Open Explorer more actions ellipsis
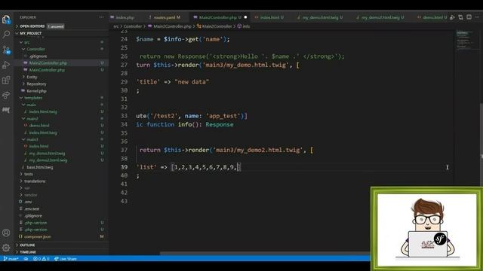483x271 pixels. tap(102, 17)
